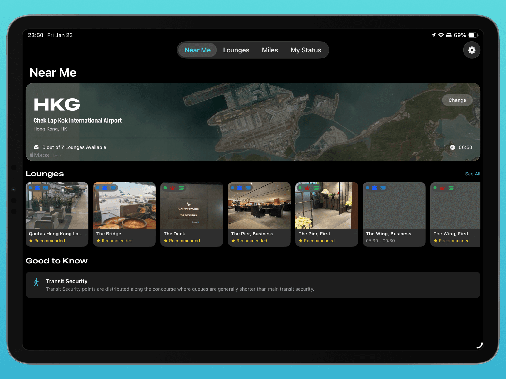Switch to the Miles tab
The image size is (506, 379).
click(x=270, y=50)
